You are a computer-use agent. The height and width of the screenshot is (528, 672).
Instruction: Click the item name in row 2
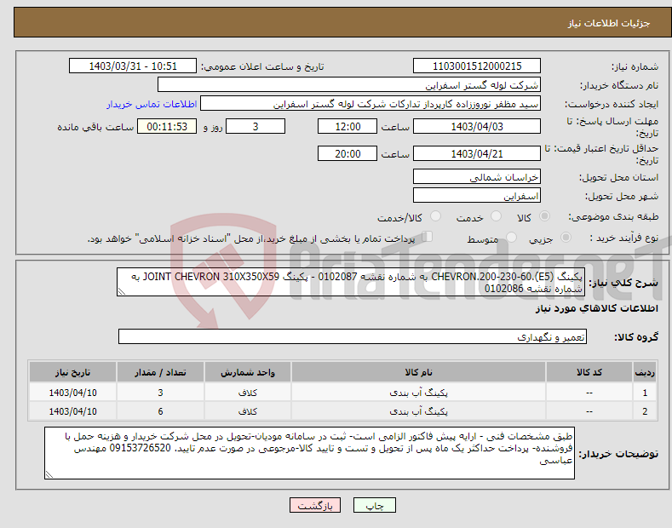click(418, 411)
